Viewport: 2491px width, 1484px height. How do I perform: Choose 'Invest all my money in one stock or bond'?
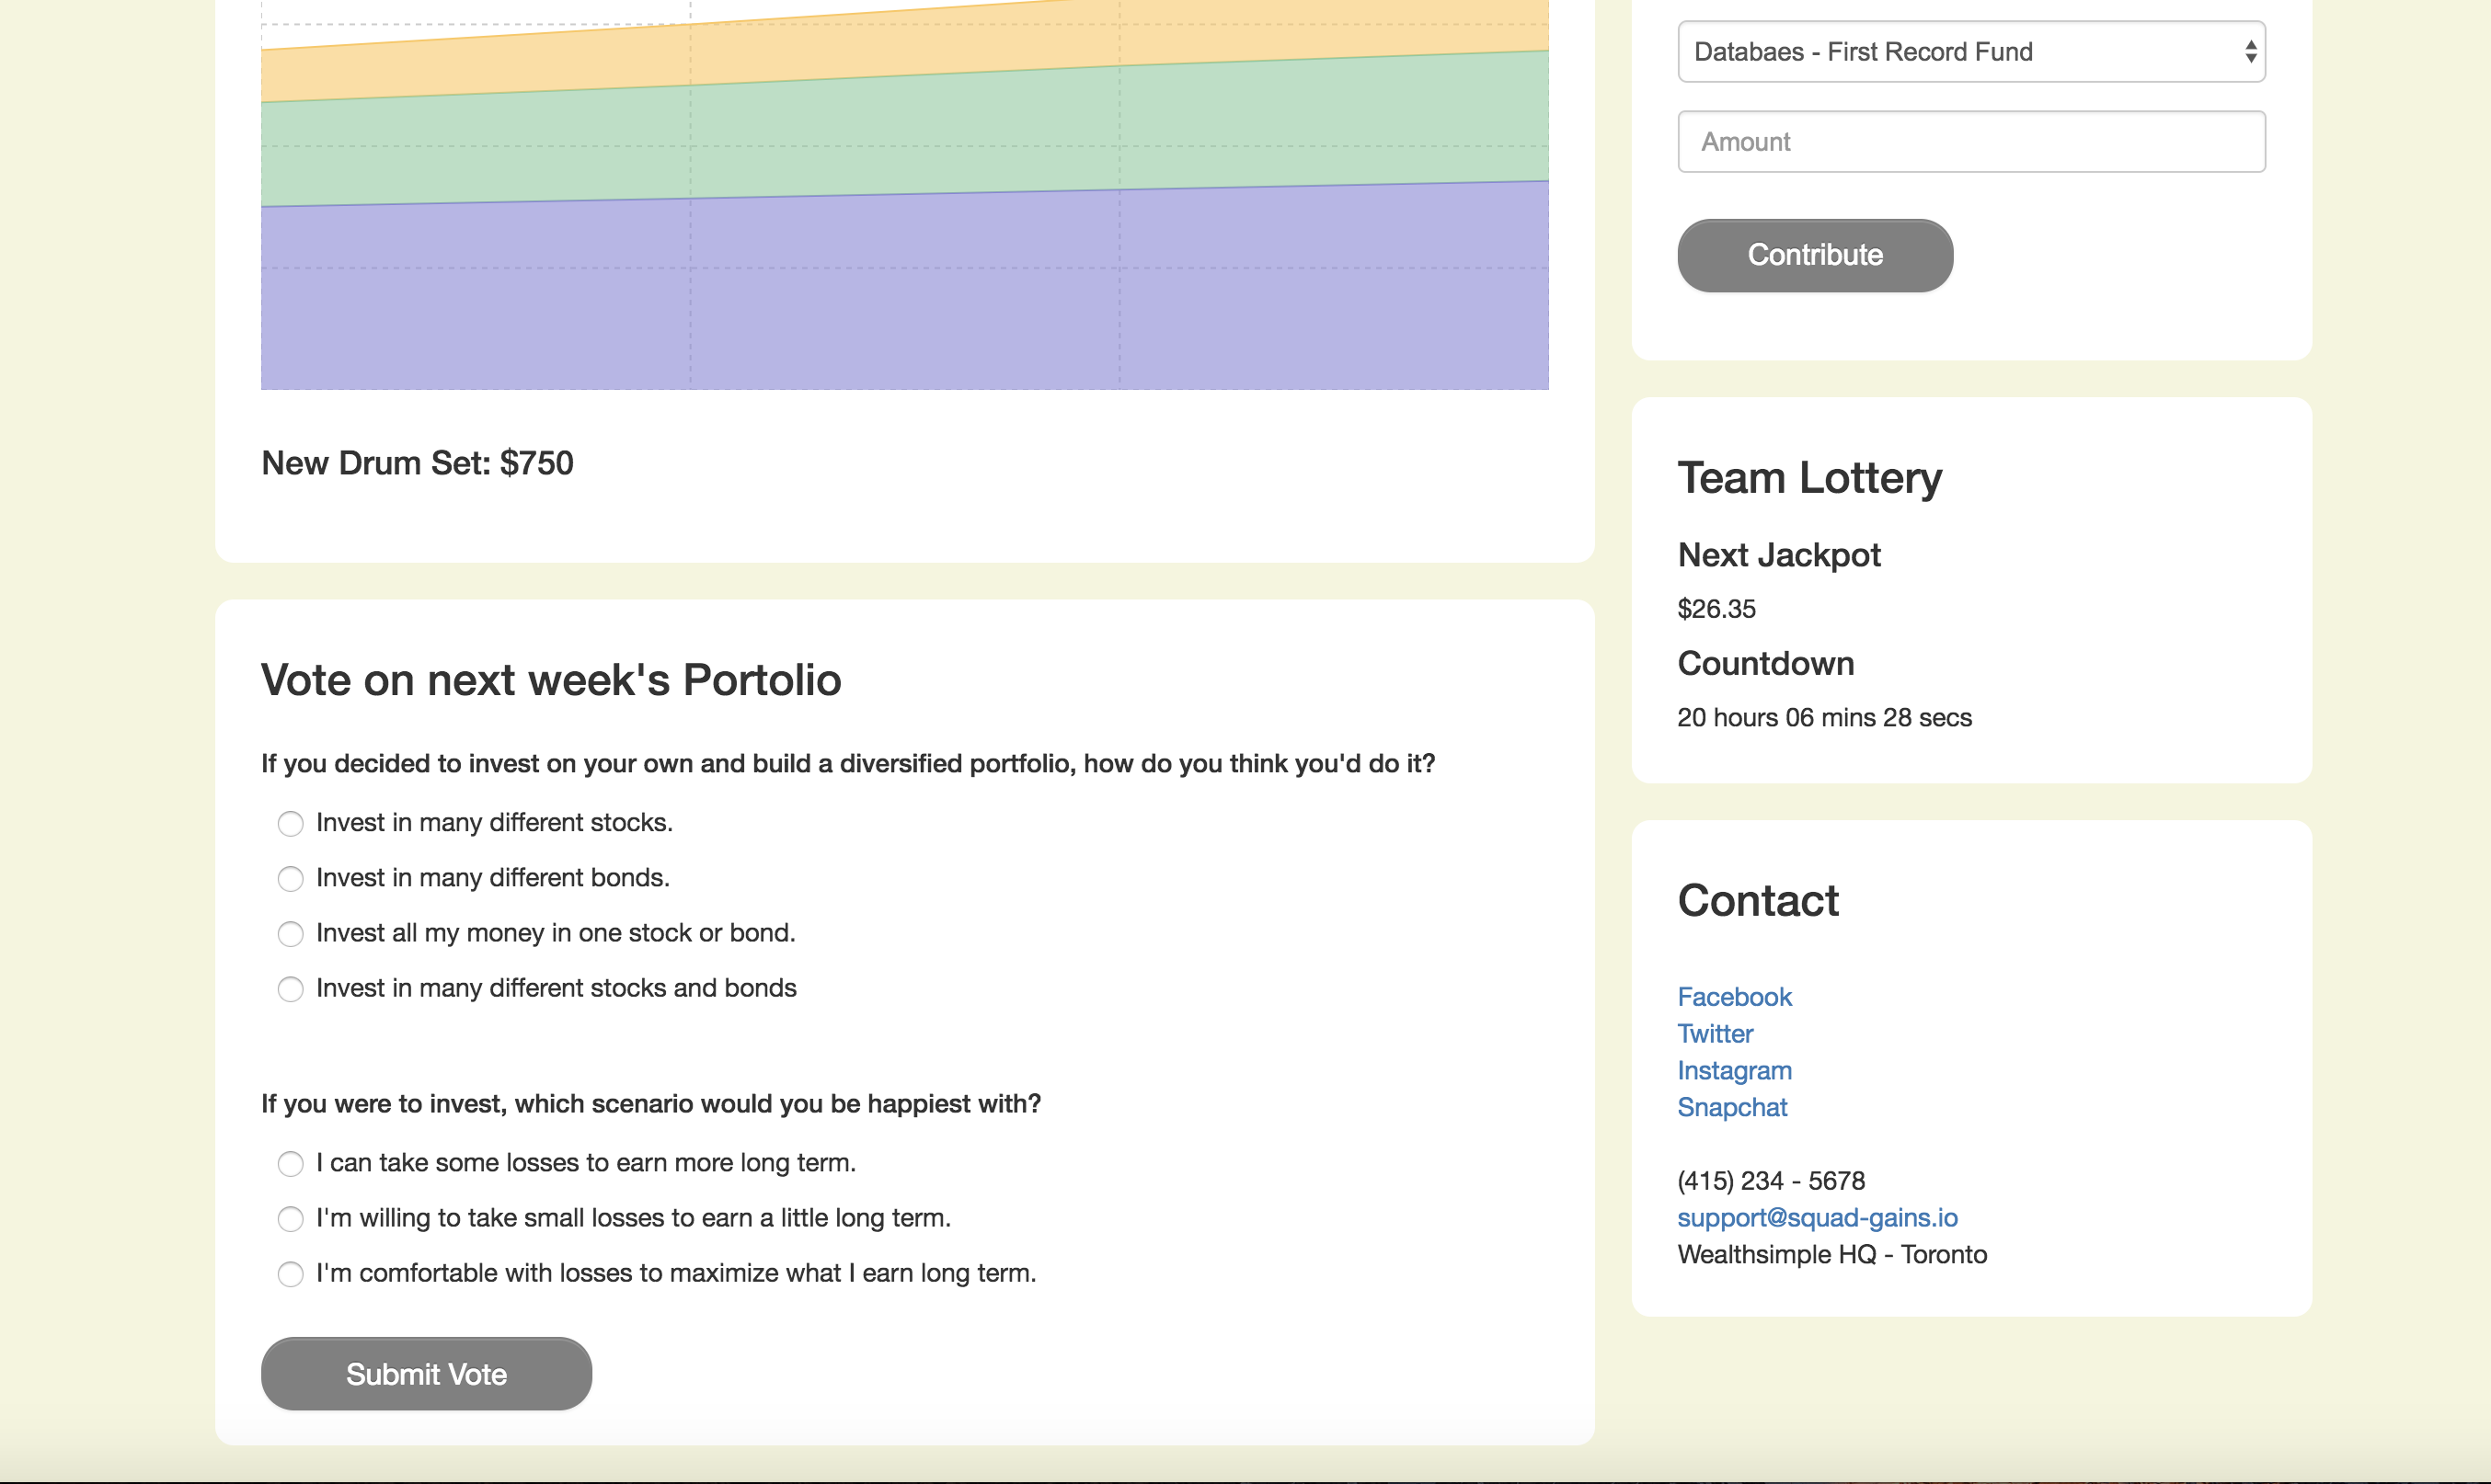point(290,934)
